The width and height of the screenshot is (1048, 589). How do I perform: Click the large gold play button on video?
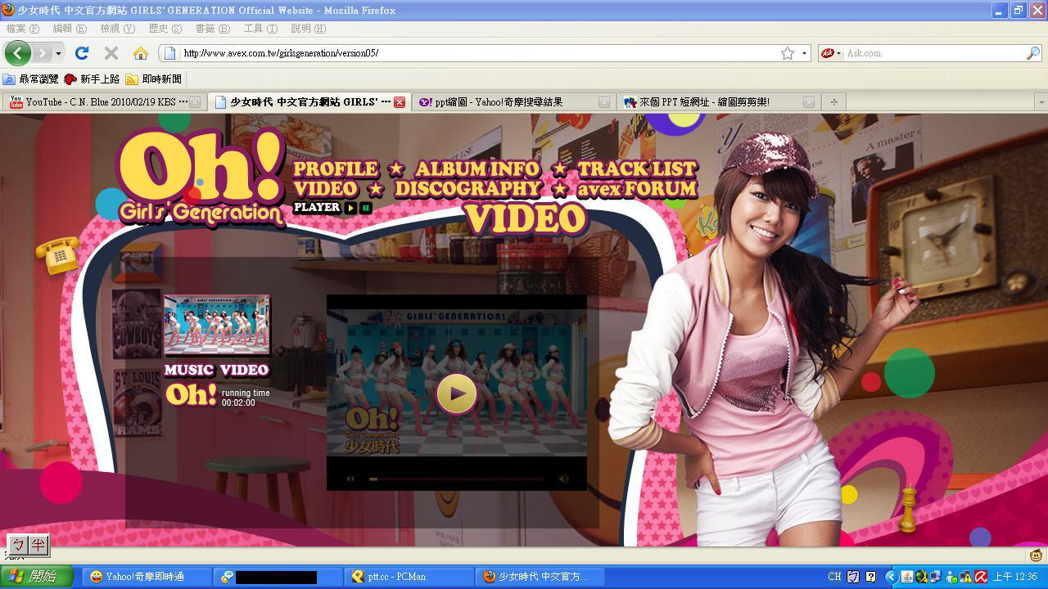[x=456, y=393]
